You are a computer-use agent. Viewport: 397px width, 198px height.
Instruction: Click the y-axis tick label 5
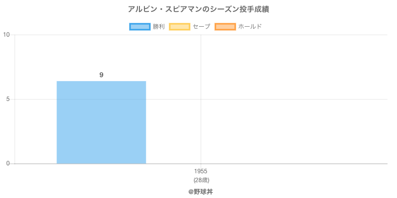[8, 99]
